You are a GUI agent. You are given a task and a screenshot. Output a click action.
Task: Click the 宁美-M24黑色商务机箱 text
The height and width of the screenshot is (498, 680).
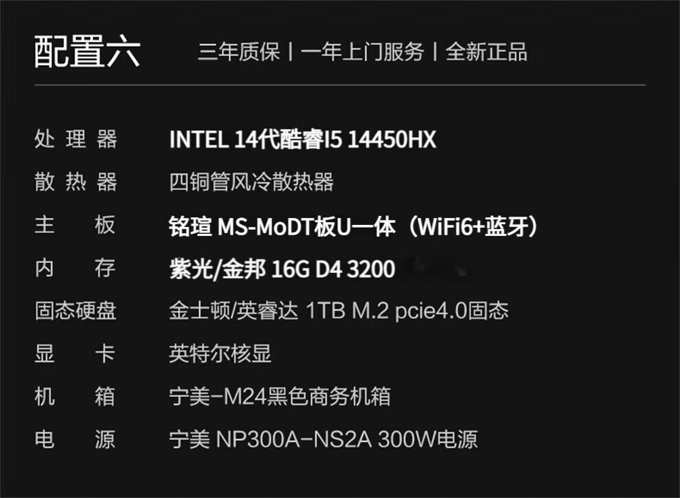pyautogui.click(x=280, y=396)
